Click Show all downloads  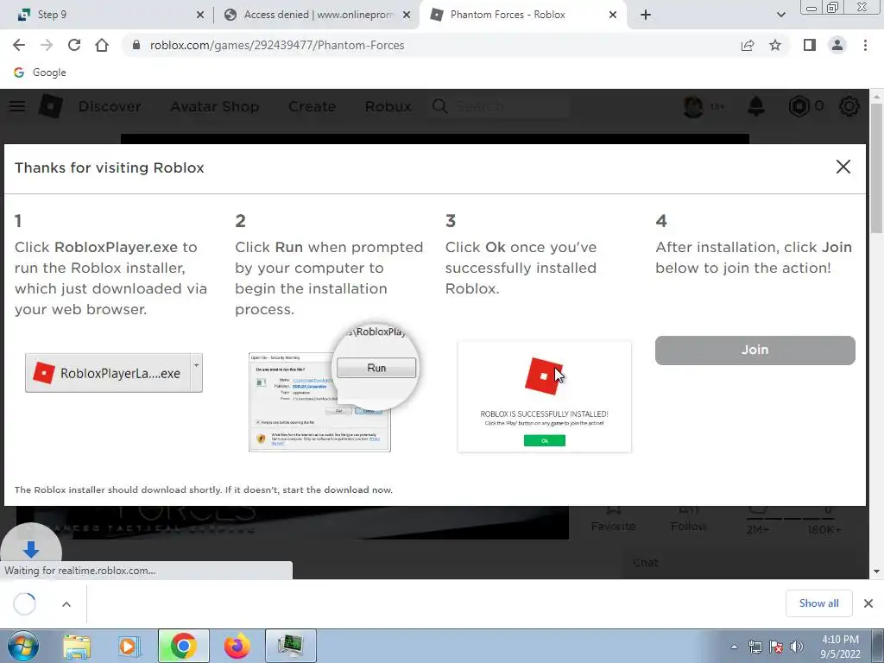click(818, 603)
